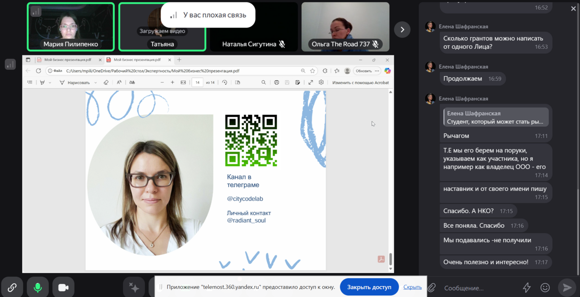Screen dimensions: 580x297
Task: Select the PDF highlight tool
Action: 42,82
